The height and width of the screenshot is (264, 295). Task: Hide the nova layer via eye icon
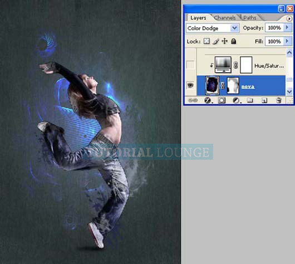coord(190,85)
